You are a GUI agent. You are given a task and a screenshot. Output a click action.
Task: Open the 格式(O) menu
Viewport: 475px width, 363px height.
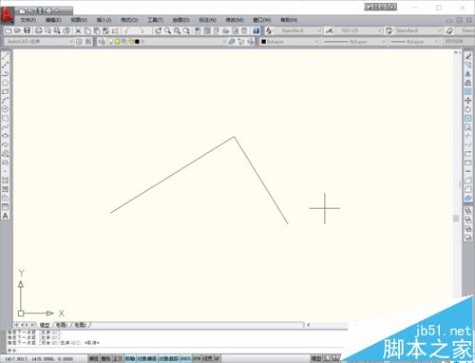(x=129, y=20)
